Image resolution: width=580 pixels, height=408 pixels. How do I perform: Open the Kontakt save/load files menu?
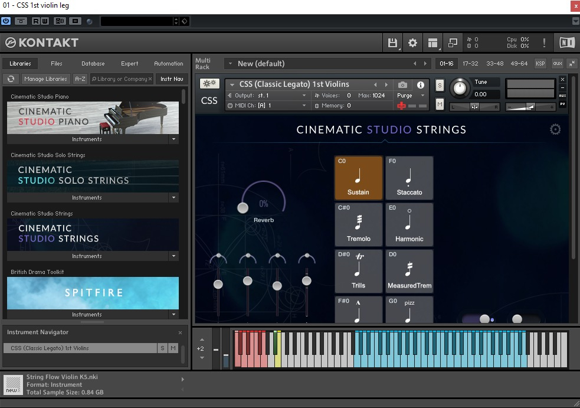pyautogui.click(x=392, y=43)
